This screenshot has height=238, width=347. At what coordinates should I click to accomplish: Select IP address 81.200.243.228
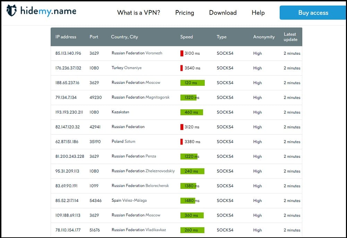70,156
